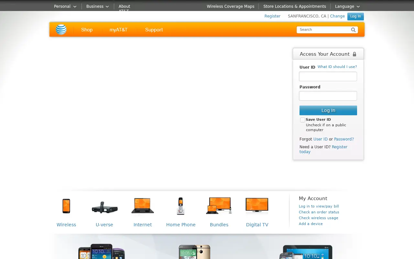414x259 pixels.
Task: Click the small Log In button in header
Action: click(355, 17)
